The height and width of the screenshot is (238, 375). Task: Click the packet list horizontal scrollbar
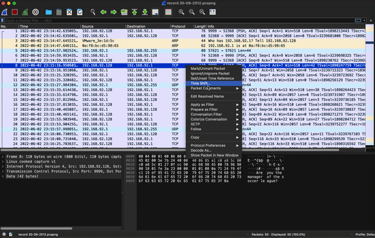coord(170,150)
